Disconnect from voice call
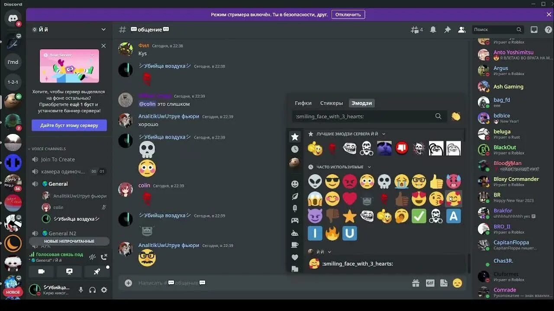Screen dimensions: 554x311 pos(104,257)
